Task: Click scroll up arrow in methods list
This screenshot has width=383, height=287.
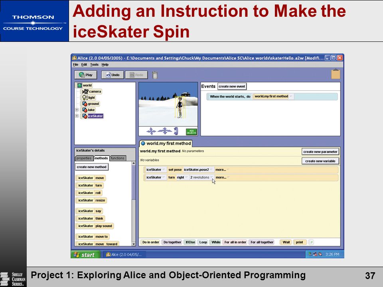Action: click(134, 163)
